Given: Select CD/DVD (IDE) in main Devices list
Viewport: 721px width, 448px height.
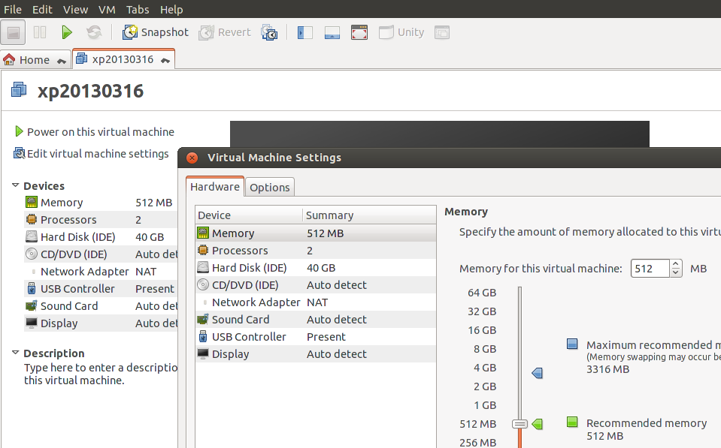Looking at the screenshot, I should (101, 254).
